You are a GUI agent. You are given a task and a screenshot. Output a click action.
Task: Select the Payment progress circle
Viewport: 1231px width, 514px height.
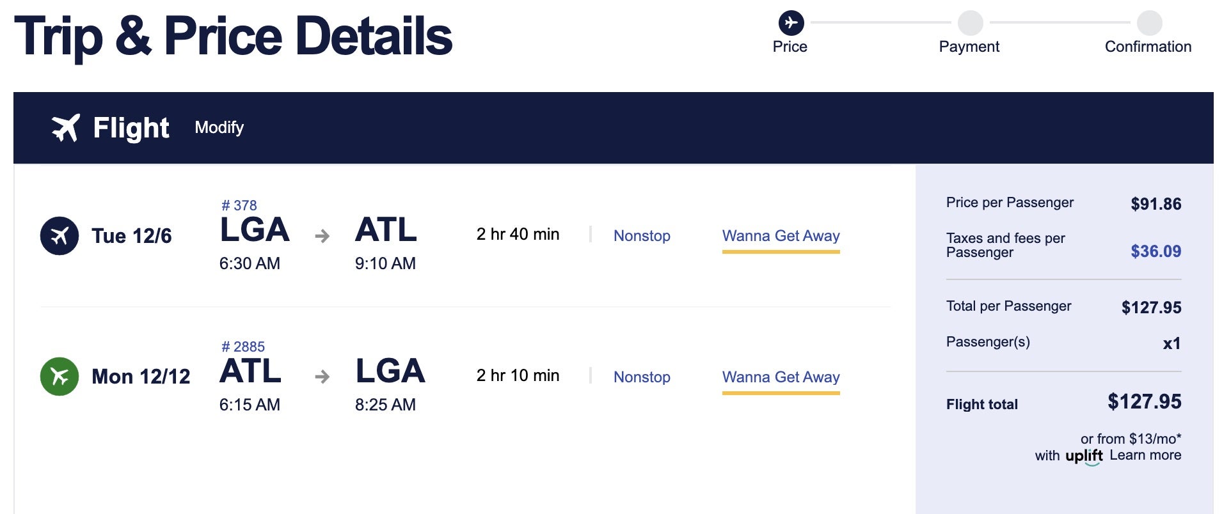(x=970, y=24)
